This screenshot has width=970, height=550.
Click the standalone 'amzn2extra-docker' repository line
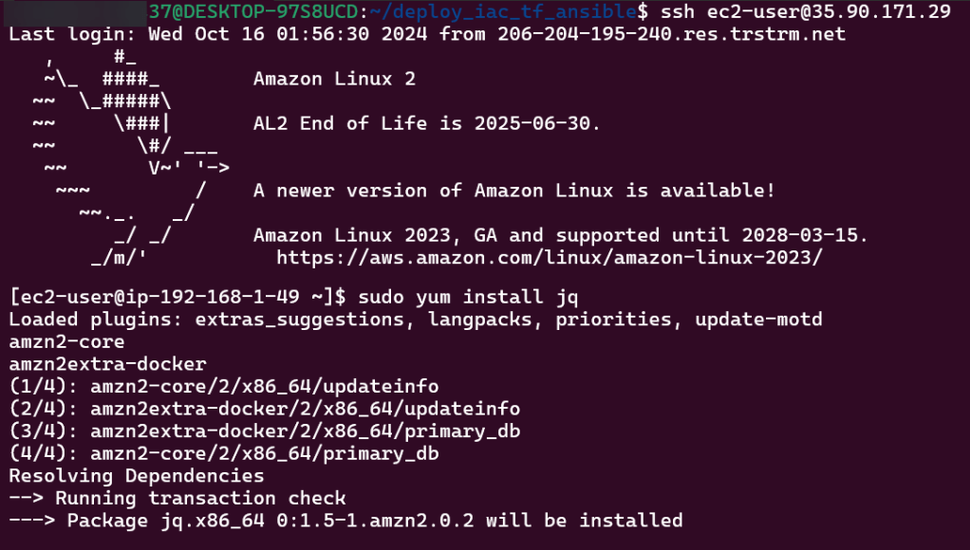click(107, 364)
